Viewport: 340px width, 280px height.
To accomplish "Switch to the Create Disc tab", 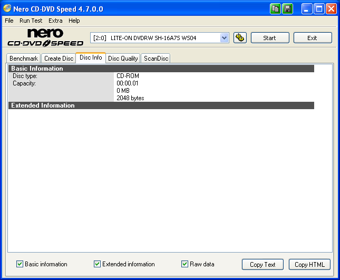I will click(59, 59).
